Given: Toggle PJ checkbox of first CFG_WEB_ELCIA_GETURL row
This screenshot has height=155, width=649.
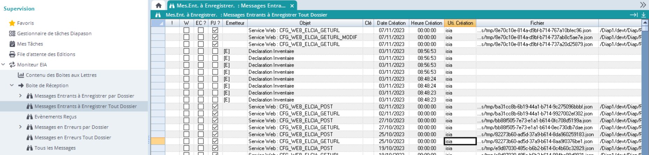Looking at the screenshot, I should tap(215, 31).
